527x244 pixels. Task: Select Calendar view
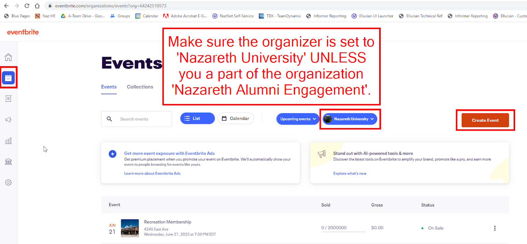236,118
